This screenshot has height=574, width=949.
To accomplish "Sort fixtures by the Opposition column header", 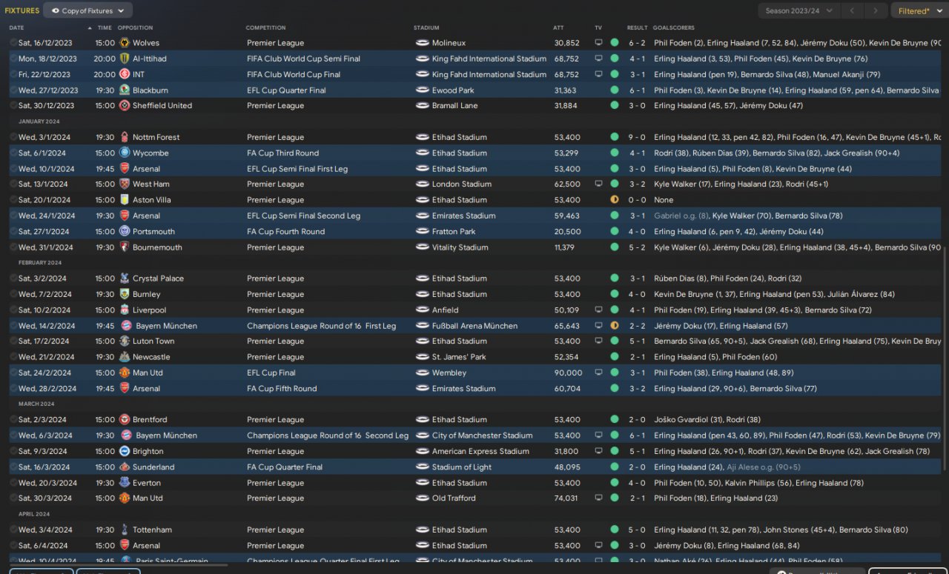I will pyautogui.click(x=135, y=28).
